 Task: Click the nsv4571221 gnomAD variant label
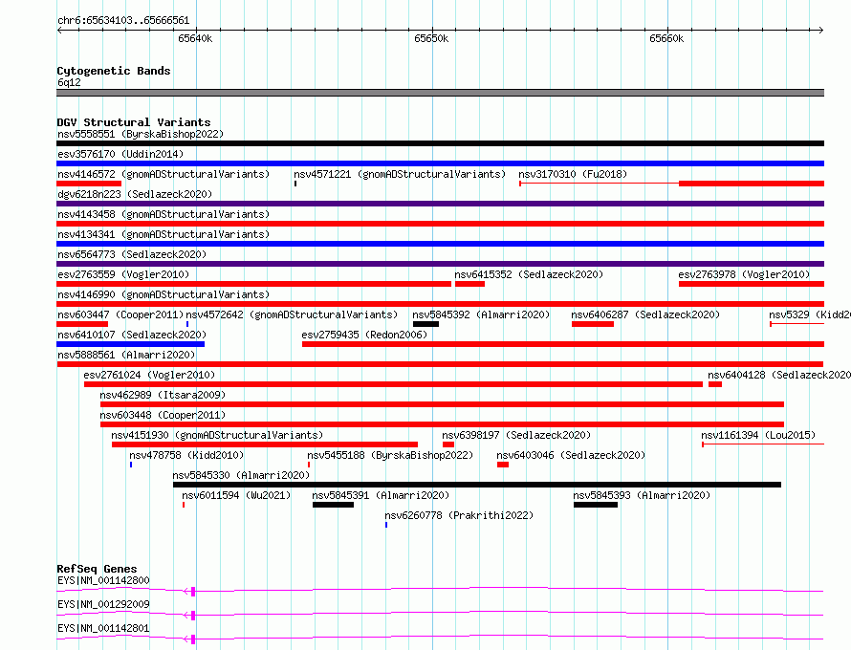(400, 174)
